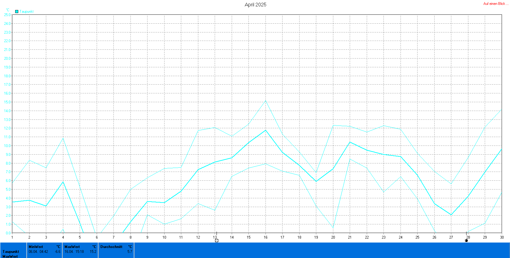The image size is (510, 258).
Task: Click the y-axis label 15.0
Action: tap(7, 102)
